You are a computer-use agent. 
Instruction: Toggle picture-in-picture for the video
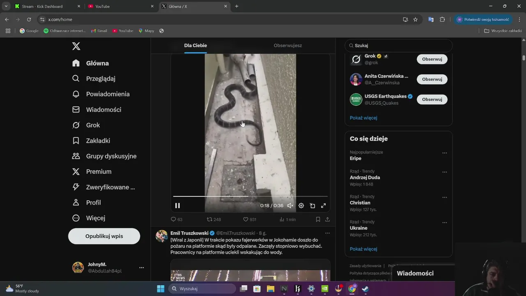click(312, 206)
